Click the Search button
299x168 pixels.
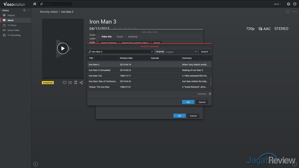tap(205, 52)
